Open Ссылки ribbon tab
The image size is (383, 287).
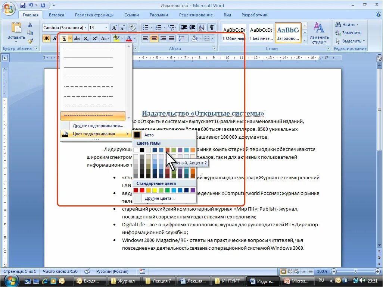pyautogui.click(x=131, y=15)
